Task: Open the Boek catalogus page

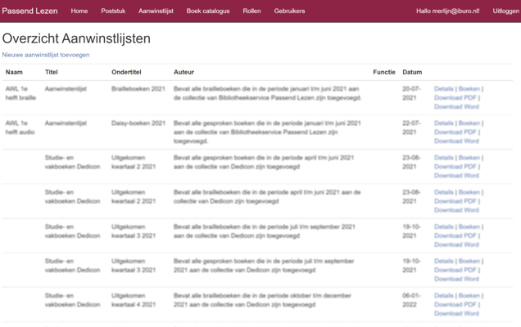Action: click(x=208, y=11)
